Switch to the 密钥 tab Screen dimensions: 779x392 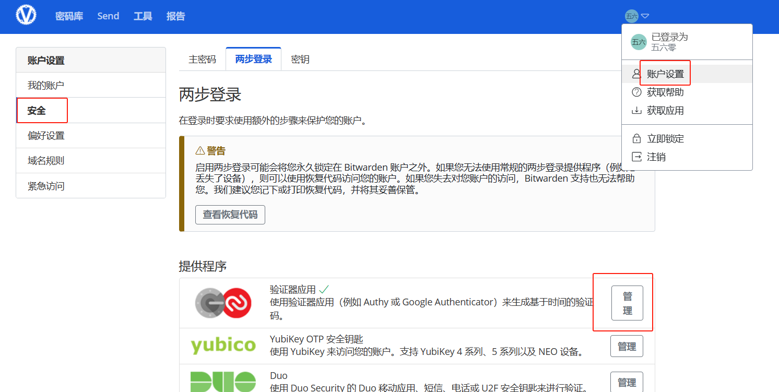(x=300, y=60)
